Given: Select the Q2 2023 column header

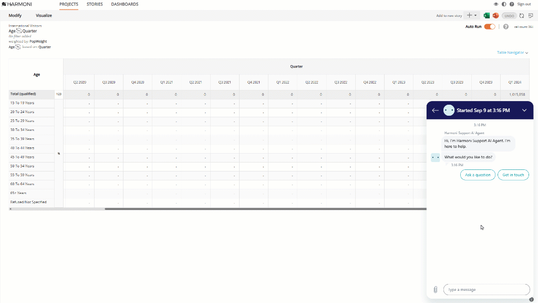Looking at the screenshot, I should click(428, 83).
